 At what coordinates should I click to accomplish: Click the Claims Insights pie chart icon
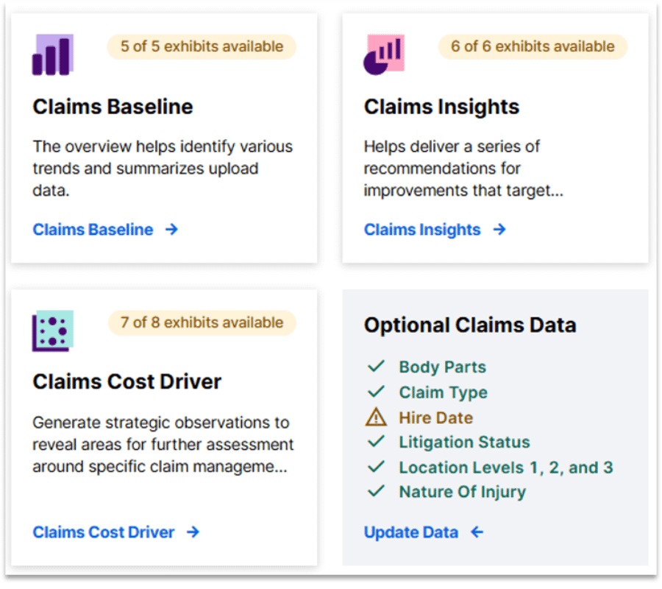383,55
